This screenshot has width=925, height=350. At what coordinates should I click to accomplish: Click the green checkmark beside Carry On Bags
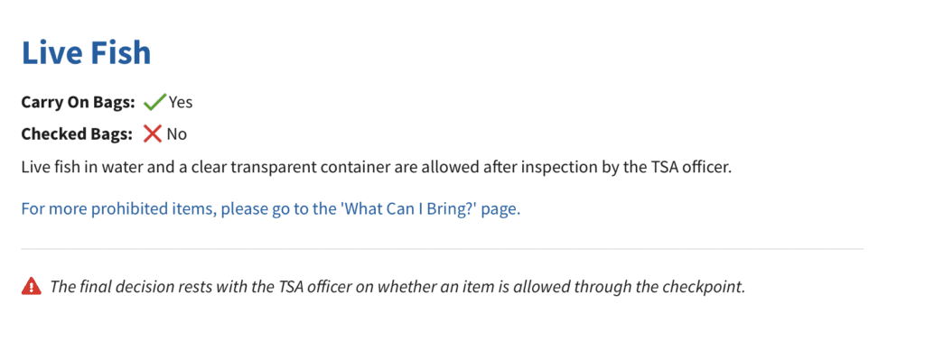tap(154, 103)
